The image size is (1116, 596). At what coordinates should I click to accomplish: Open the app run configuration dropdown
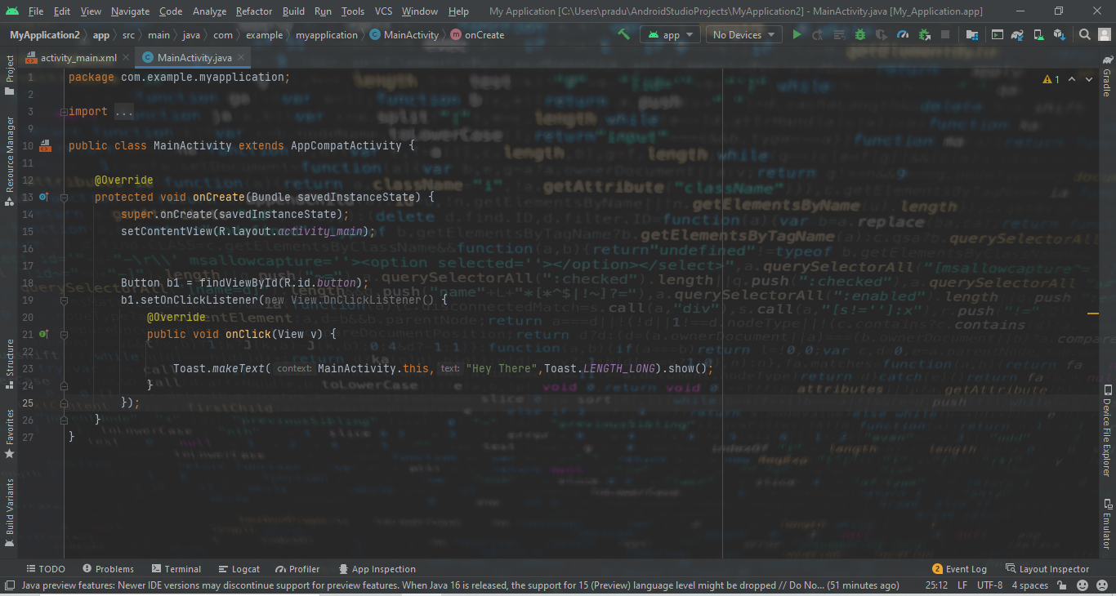tap(670, 34)
